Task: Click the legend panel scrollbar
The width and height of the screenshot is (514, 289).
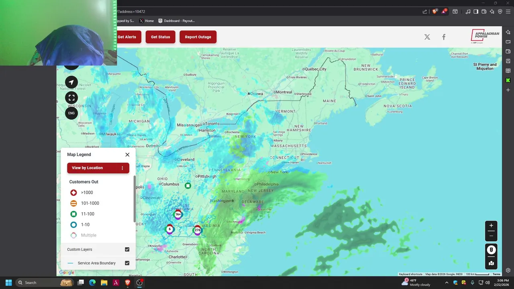Action: coord(135,199)
